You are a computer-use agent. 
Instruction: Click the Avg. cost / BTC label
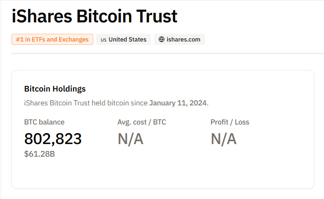pyautogui.click(x=141, y=122)
